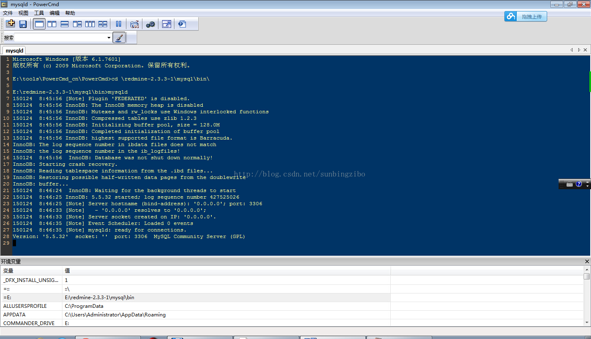Select two stacked horizontal windows layout
This screenshot has width=591, height=339.
[x=64, y=24]
